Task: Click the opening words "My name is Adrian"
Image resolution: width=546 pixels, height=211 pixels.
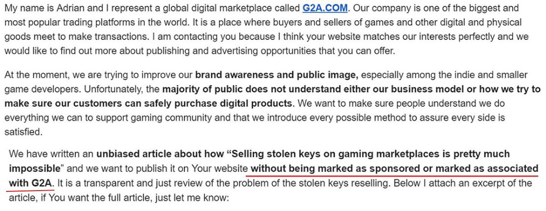Action: 37,8
